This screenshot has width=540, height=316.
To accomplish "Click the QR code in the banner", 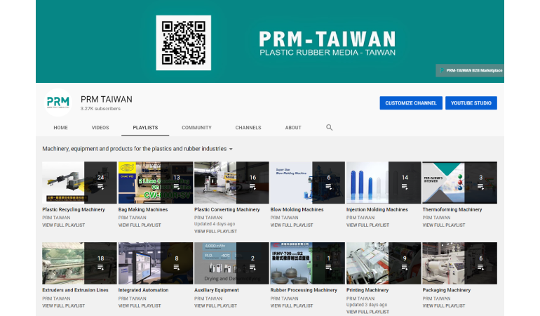I will coord(184,43).
